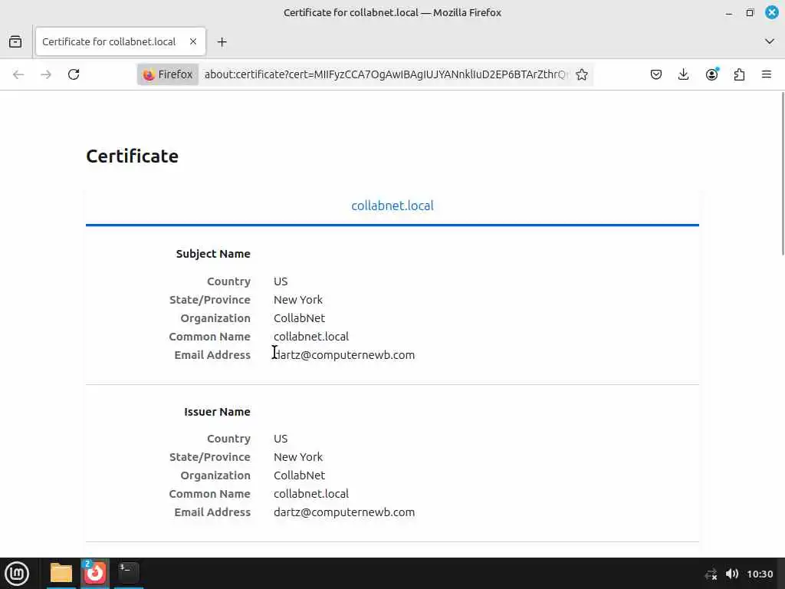The width and height of the screenshot is (785, 589).
Task: Click the Certificate heading
Action: (132, 156)
